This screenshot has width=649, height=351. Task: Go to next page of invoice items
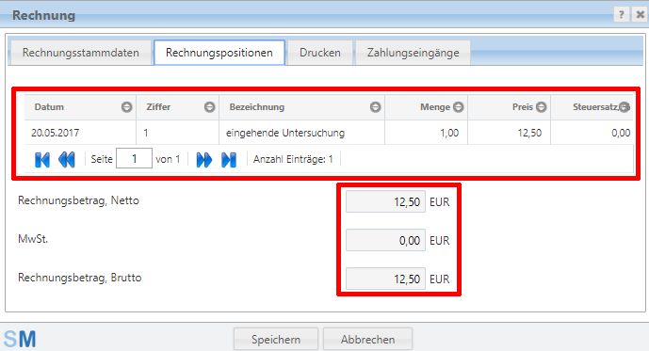click(203, 160)
